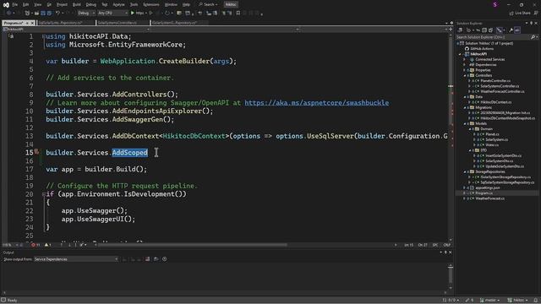Click the Live Share button label
This screenshot has width=541, height=304.
tap(522, 14)
